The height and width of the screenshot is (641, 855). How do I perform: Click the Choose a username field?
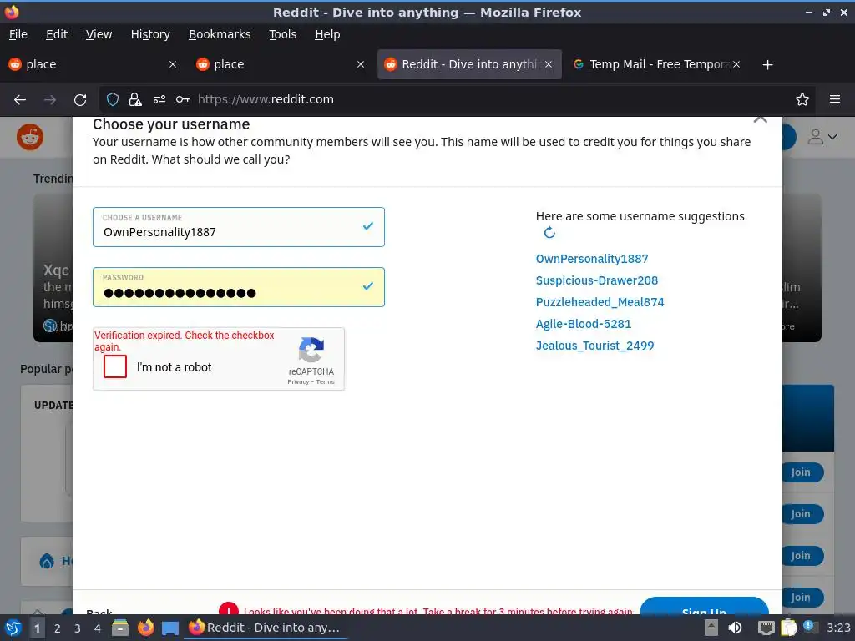point(238,227)
